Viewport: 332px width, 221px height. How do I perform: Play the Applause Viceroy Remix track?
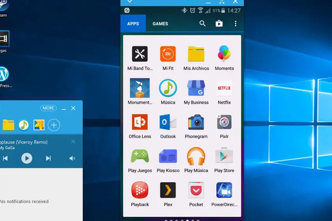[27, 158]
